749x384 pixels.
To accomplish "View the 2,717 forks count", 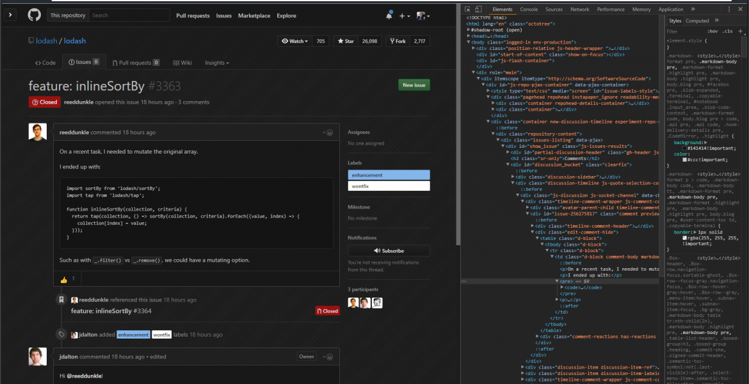I will 420,41.
